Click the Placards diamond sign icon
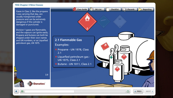 pos(124,9)
